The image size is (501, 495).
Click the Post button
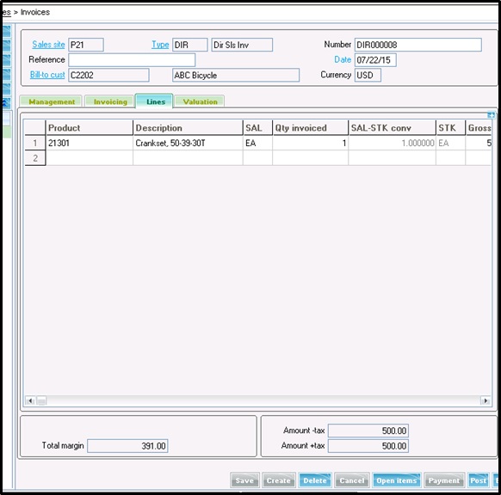tap(478, 480)
